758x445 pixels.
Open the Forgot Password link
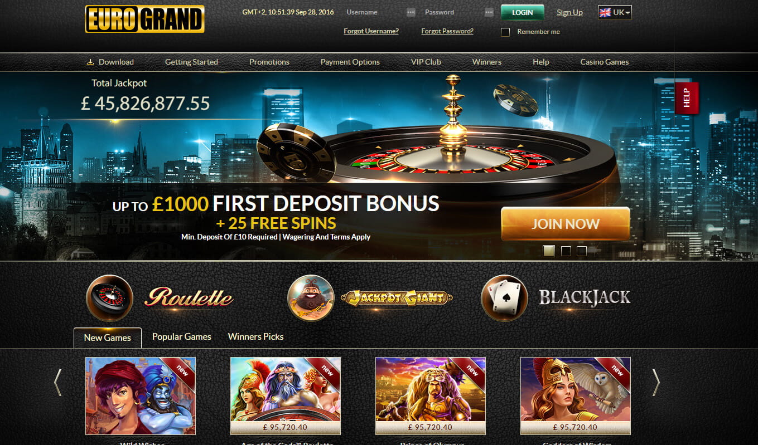[447, 31]
